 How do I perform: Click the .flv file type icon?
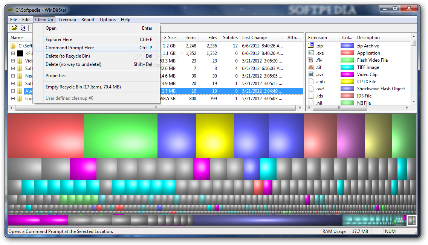point(311,60)
